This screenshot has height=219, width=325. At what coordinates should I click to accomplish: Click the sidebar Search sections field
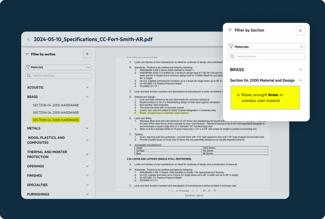click(x=58, y=76)
